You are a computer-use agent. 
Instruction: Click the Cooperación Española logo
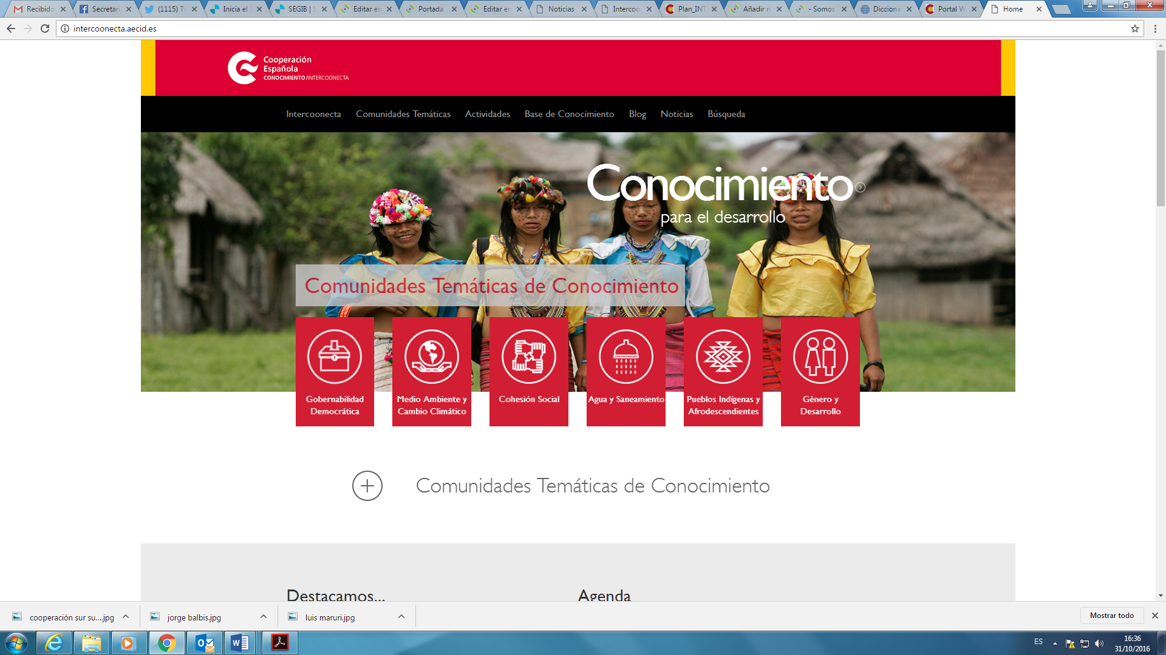[x=288, y=67]
